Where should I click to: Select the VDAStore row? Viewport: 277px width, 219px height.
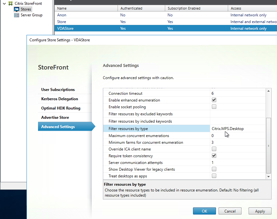166,28
